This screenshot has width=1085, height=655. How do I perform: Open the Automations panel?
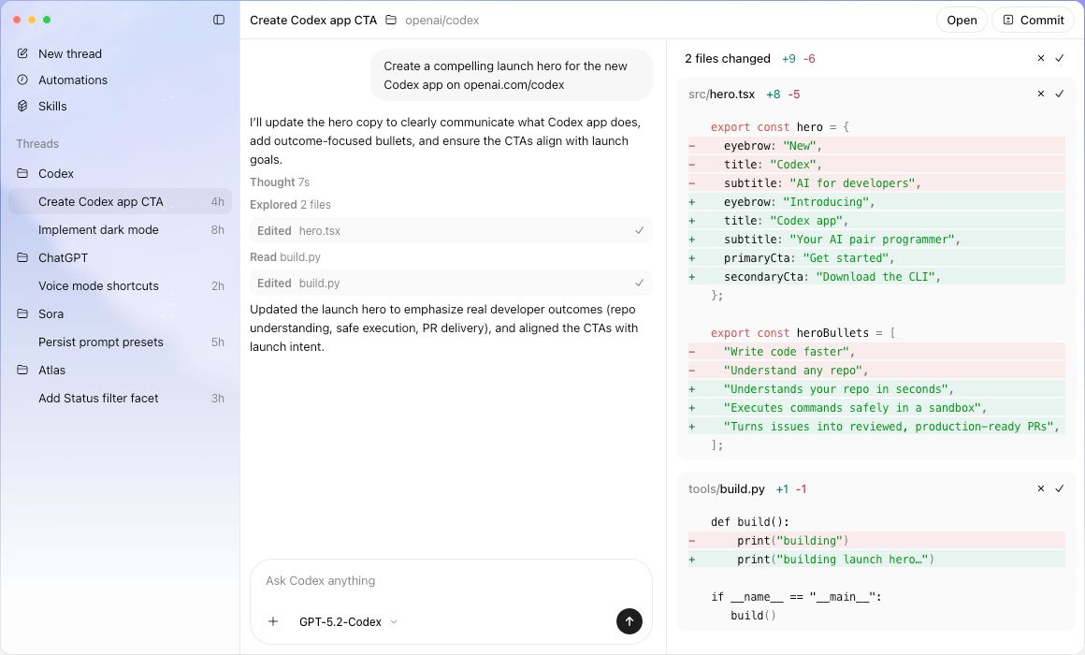(73, 80)
